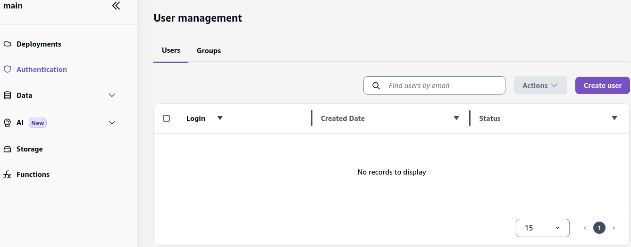Select all users checkbox in header

[x=166, y=118]
